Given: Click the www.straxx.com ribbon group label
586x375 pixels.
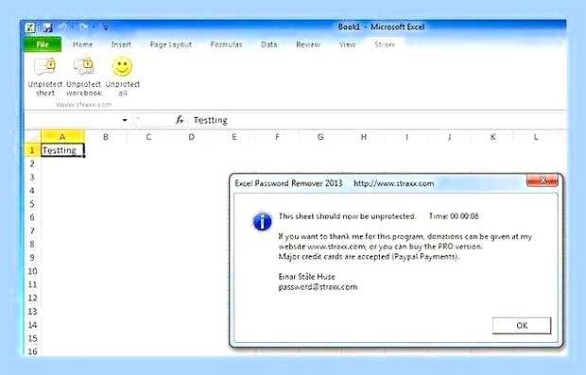Looking at the screenshot, I should point(84,105).
